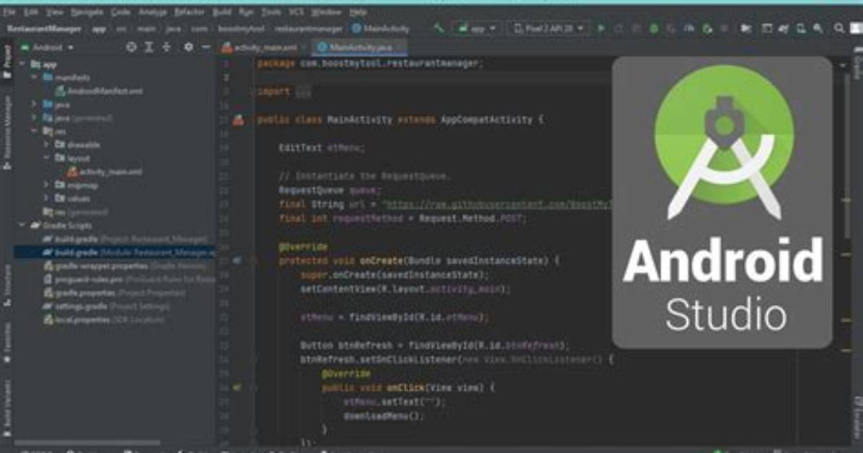Select AndroidManifest.xml in project tree
The height and width of the screenshot is (453, 863).
(99, 91)
